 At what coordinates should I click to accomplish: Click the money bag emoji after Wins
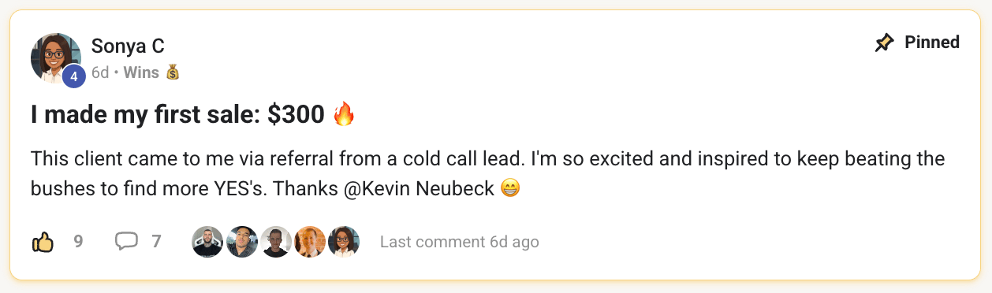[x=173, y=72]
